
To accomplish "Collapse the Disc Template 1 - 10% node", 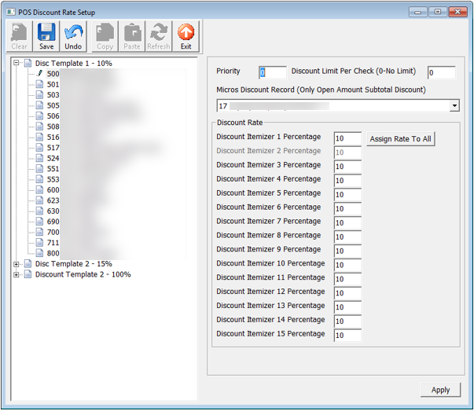I will [17, 63].
